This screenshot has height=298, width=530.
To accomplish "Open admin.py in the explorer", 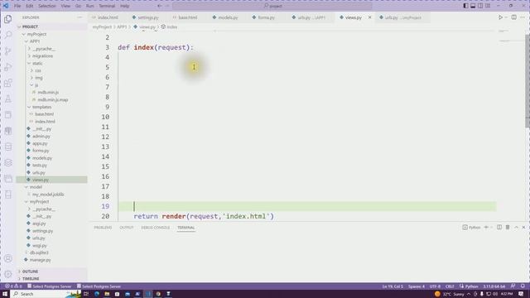I will [41, 136].
